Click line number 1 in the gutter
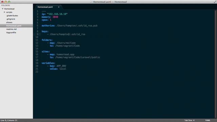The image size is (217, 122). click(x=37, y=11)
